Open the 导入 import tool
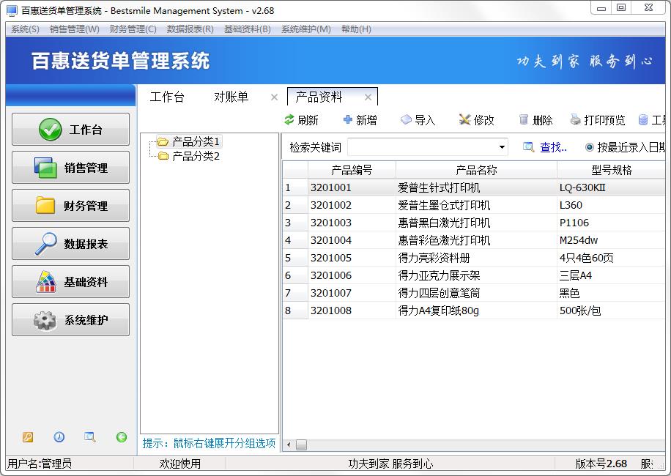The image size is (671, 476). tap(407, 120)
